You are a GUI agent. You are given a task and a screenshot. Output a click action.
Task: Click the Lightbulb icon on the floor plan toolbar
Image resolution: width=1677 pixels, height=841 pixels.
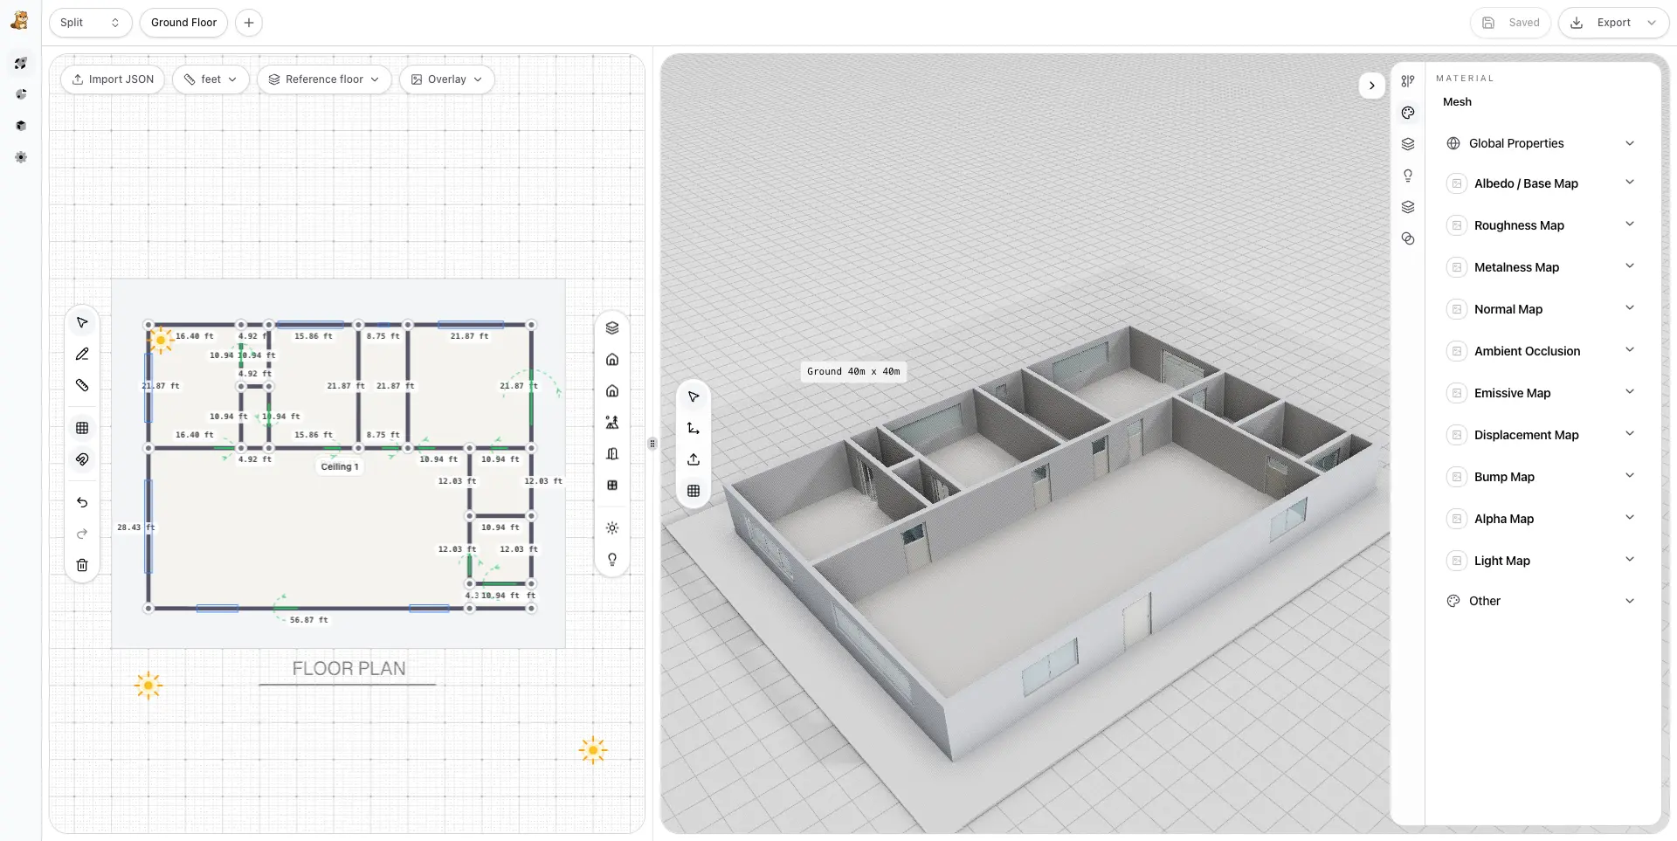tap(612, 560)
